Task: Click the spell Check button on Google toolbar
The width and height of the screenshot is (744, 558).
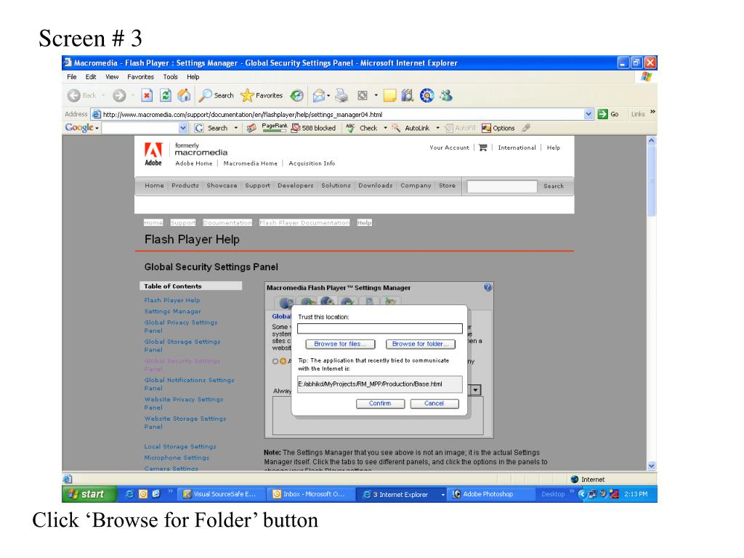Action: point(362,128)
